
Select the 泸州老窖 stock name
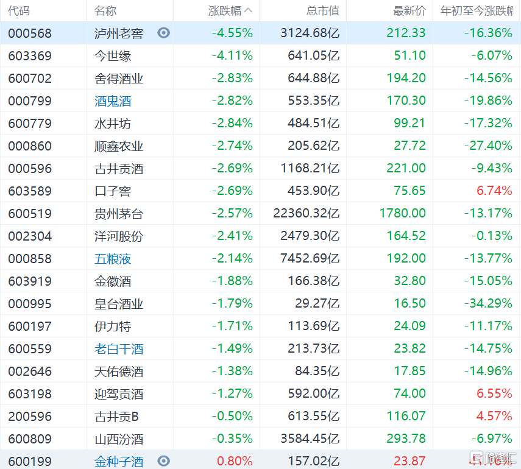coord(119,33)
